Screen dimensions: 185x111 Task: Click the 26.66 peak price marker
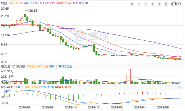coord(33,11)
